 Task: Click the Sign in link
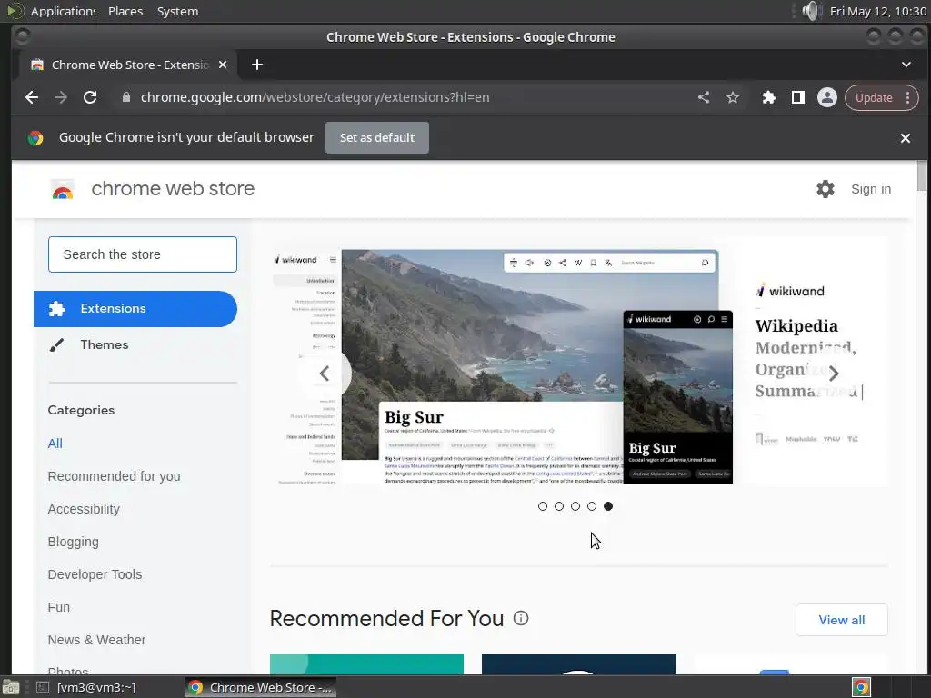click(x=871, y=189)
